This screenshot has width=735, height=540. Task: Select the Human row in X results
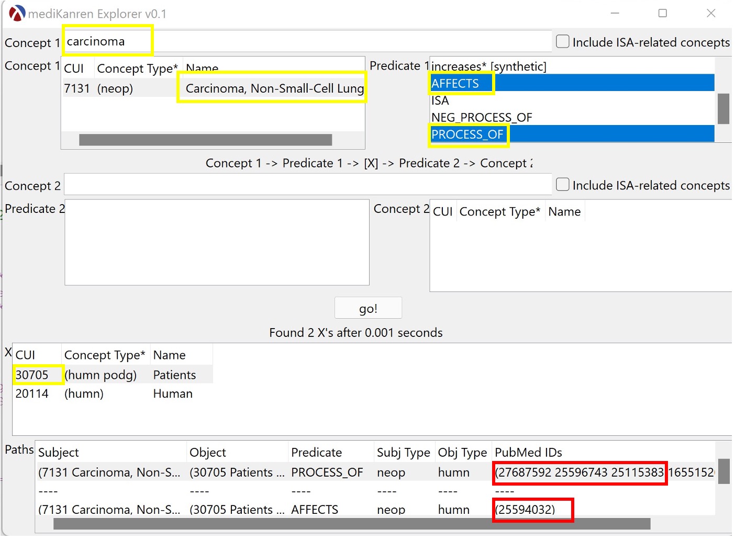pos(173,393)
